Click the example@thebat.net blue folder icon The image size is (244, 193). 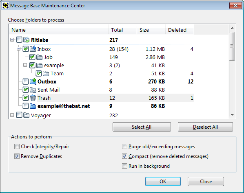33,106
